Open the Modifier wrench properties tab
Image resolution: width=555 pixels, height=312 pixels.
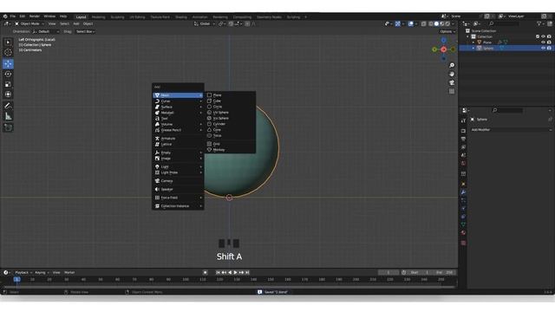pyautogui.click(x=463, y=192)
